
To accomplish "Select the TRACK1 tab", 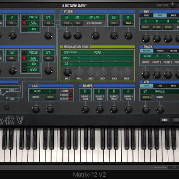I will (146, 51).
